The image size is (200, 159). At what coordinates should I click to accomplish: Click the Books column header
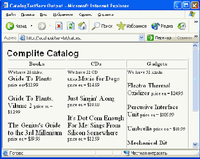click(37, 64)
